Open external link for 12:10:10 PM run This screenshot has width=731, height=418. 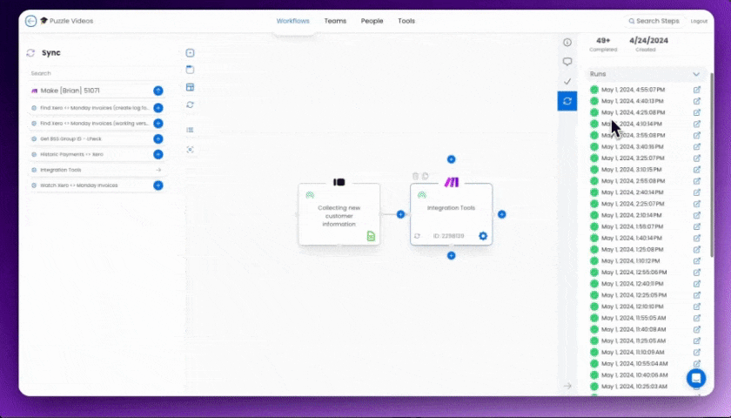[696, 307]
